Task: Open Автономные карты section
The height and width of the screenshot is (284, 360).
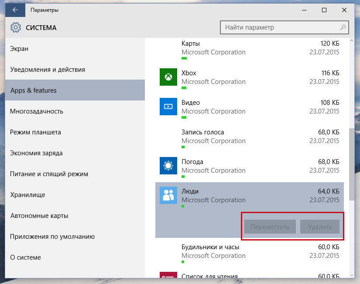Action: (75, 216)
